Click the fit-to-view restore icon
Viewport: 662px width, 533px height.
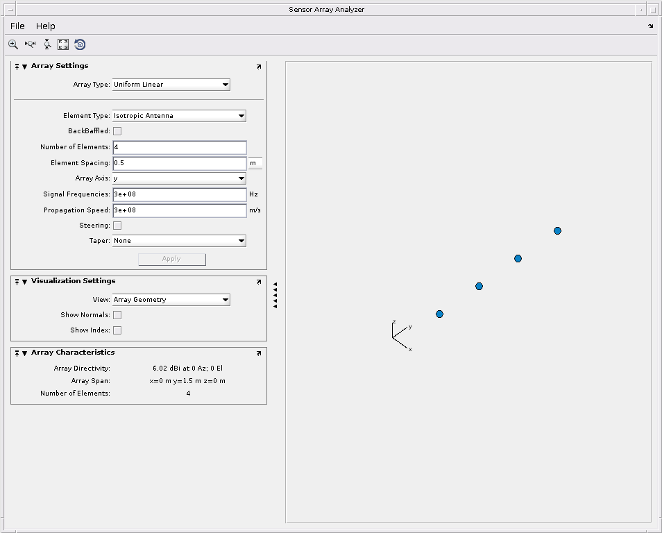pos(63,44)
